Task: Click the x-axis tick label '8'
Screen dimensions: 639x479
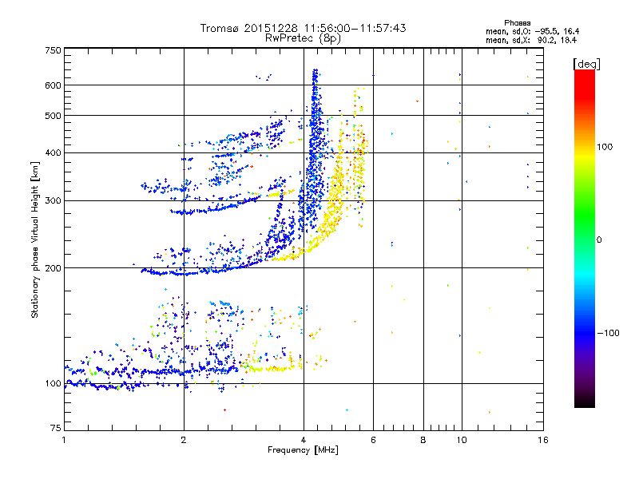Action: point(423,440)
